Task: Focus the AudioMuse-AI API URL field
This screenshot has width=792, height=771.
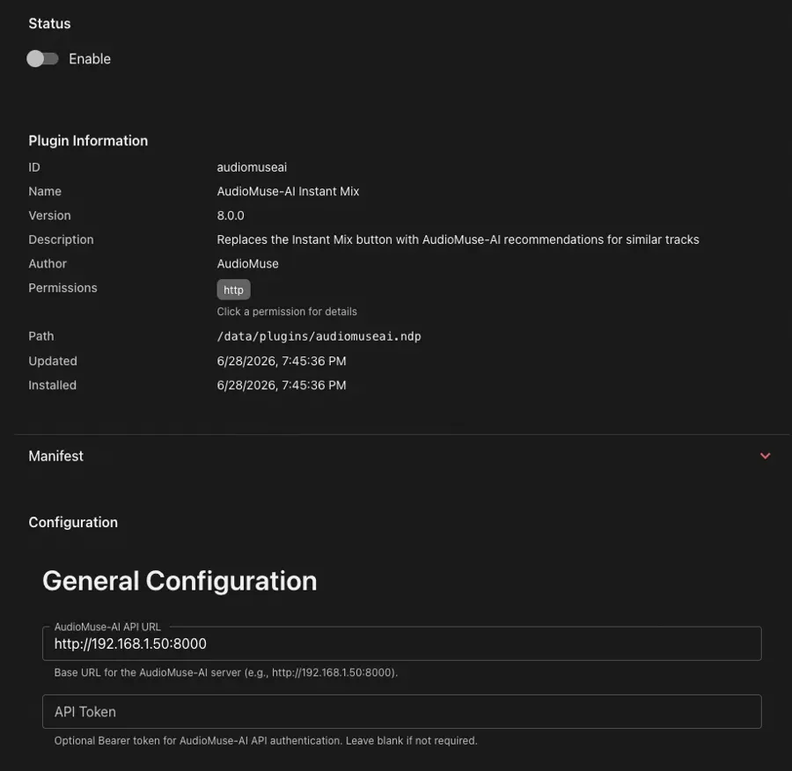Action: click(x=401, y=643)
